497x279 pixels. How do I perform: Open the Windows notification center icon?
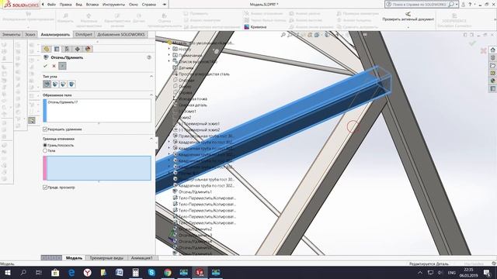[487, 272]
